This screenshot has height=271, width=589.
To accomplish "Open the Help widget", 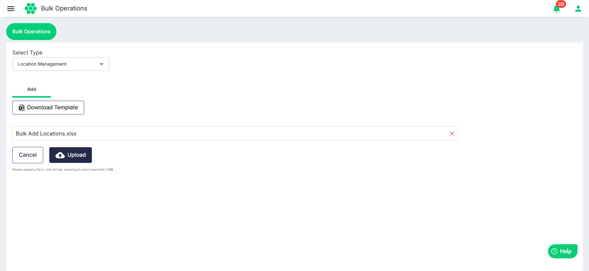I will [x=562, y=251].
